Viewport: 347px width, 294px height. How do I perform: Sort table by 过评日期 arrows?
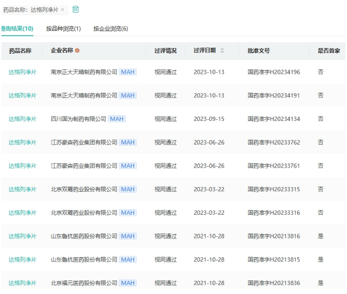222,51
